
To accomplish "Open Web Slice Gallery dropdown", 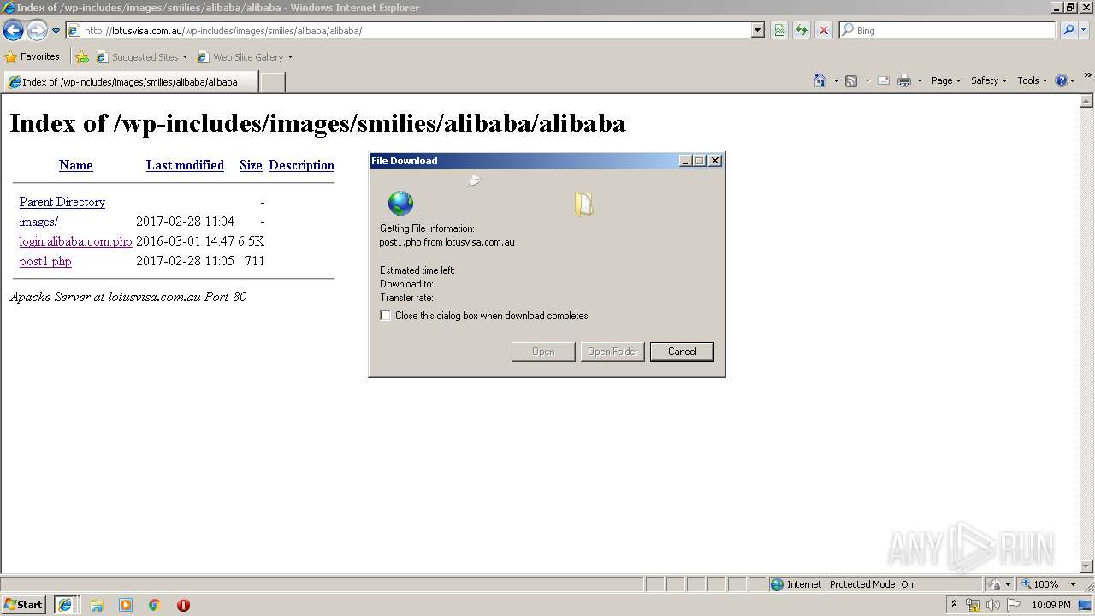I will click(x=245, y=57).
